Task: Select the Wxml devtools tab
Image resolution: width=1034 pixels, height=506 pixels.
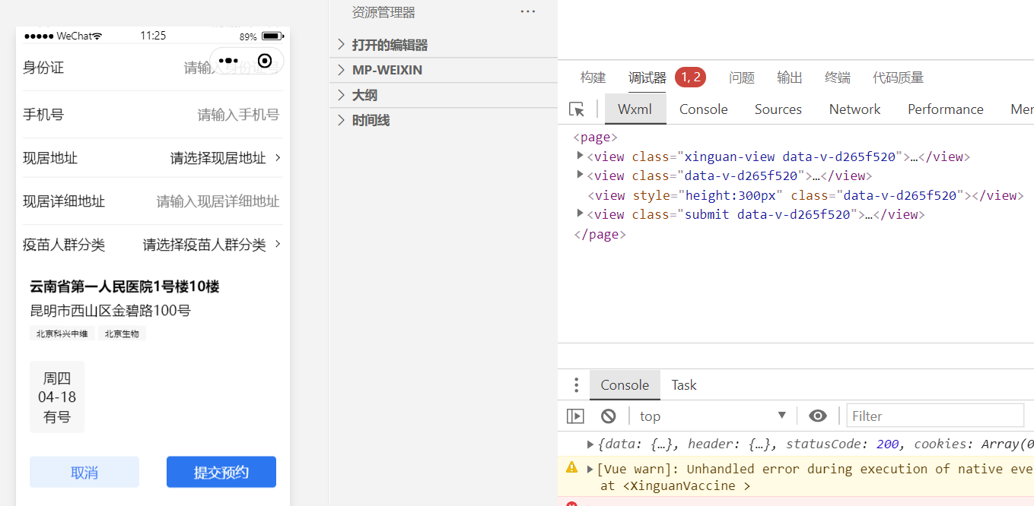Action: tap(635, 109)
